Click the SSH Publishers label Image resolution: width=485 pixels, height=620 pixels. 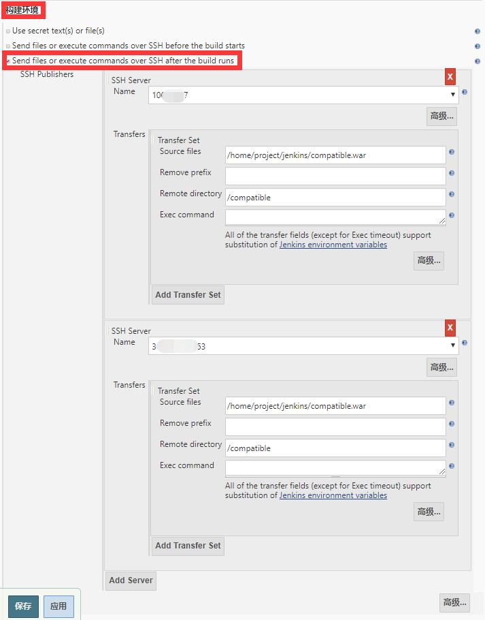click(46, 74)
